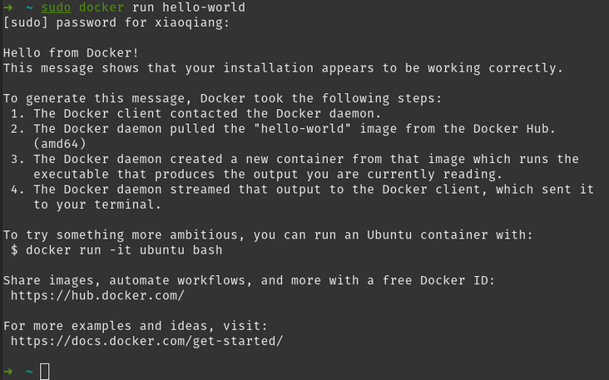Click the terminal cursor block at the bottom
Viewport: 609px width, 380px height.
click(45, 371)
